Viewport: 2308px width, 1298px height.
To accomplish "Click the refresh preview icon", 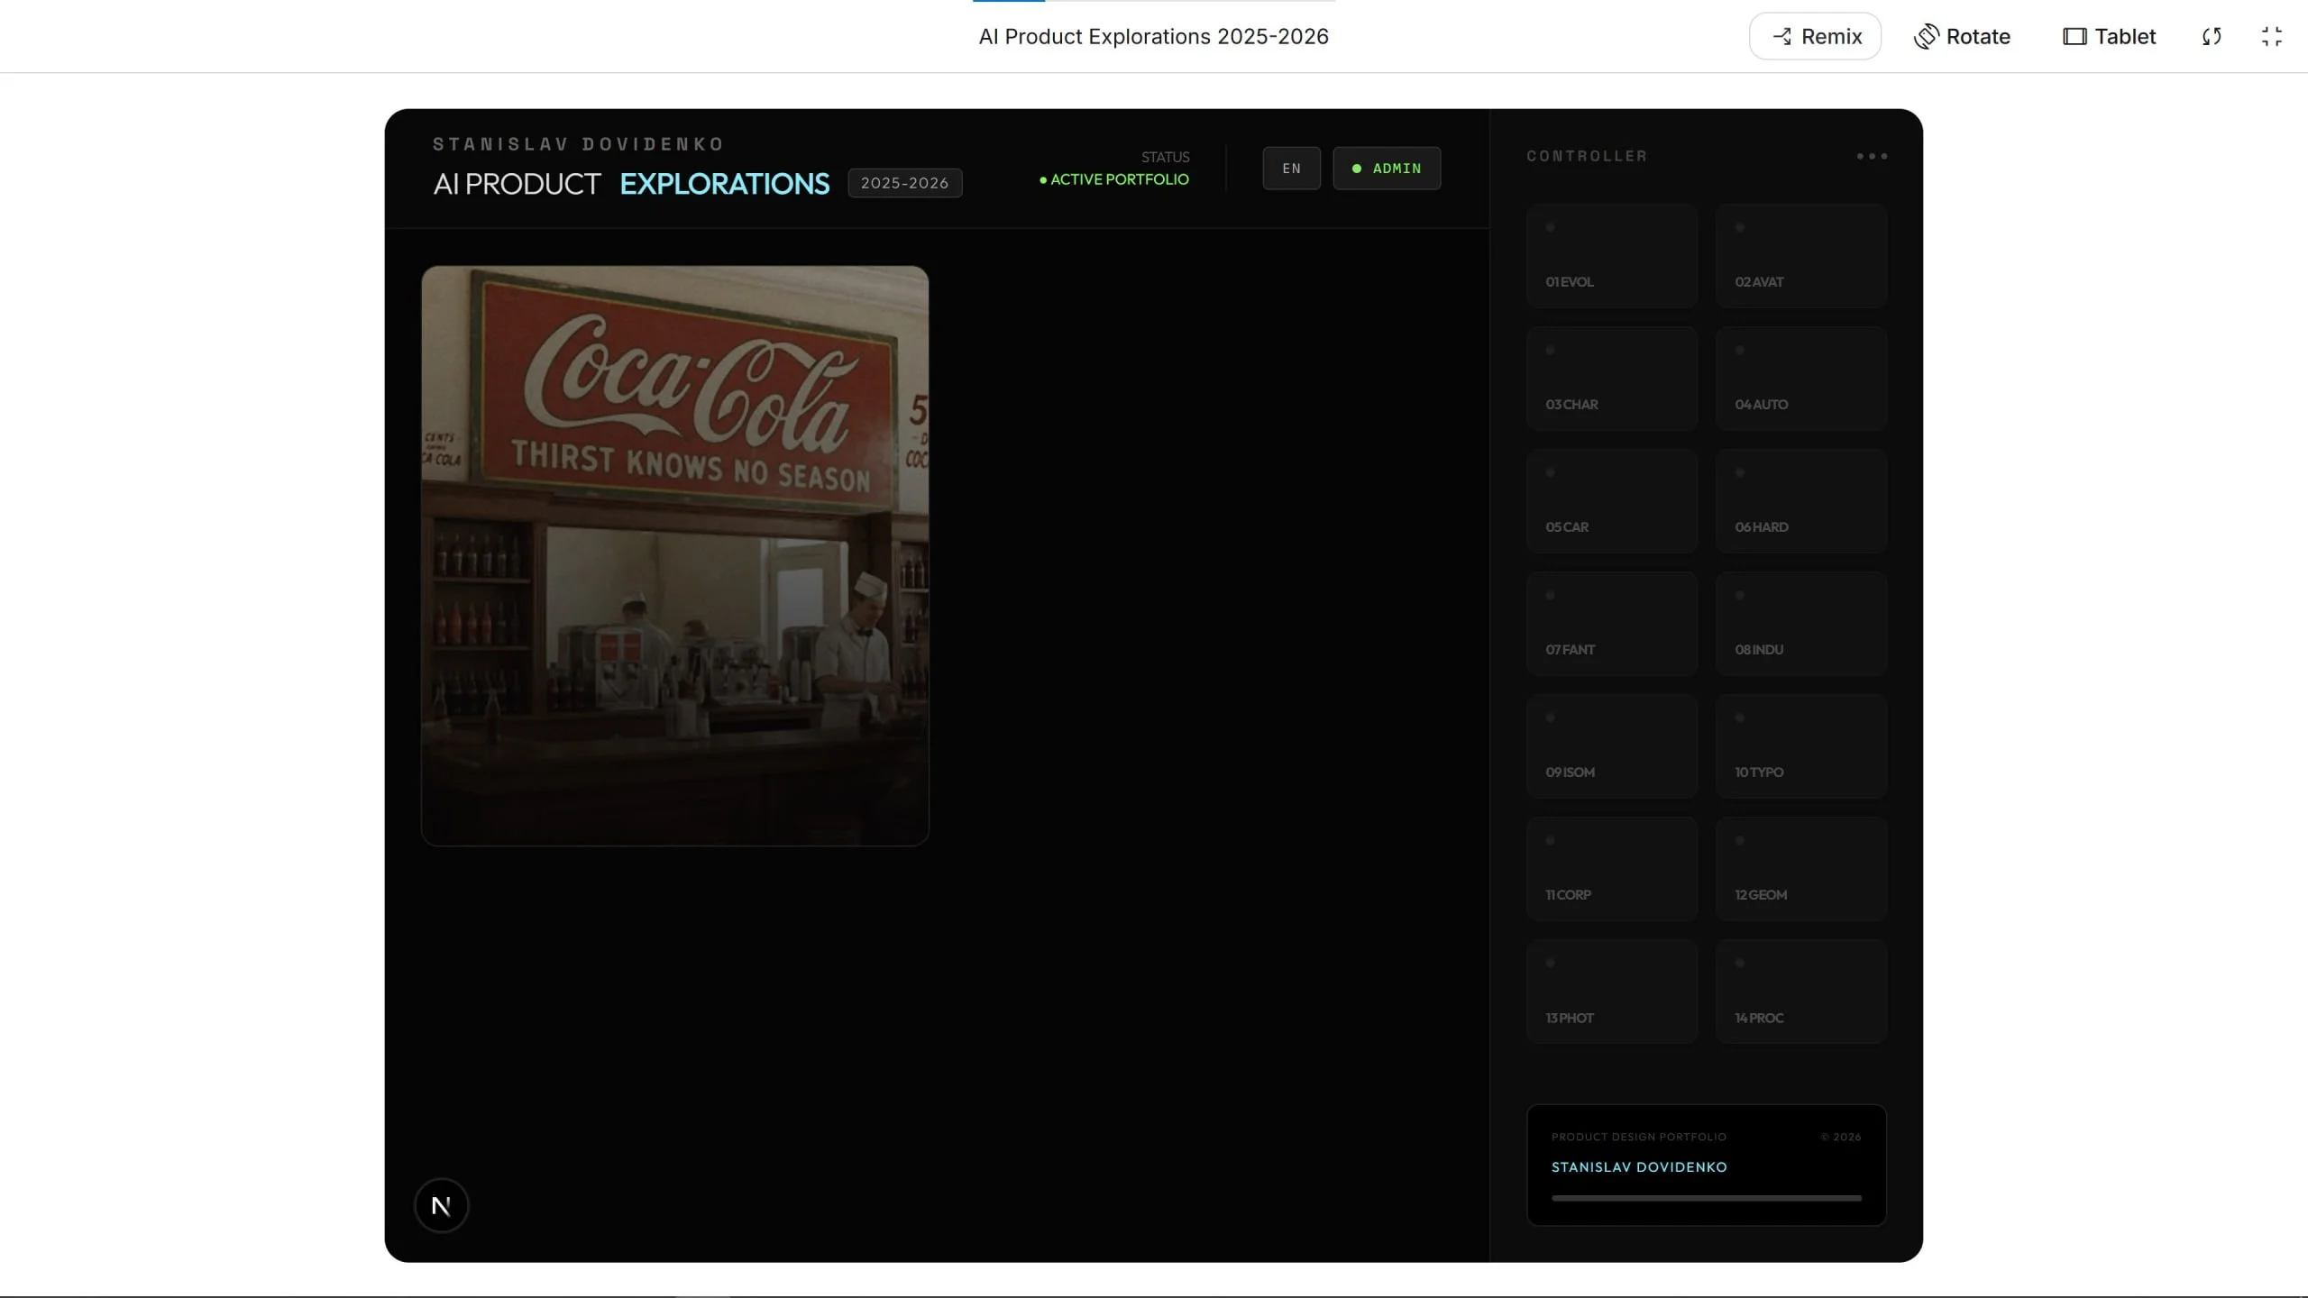I will click(x=2212, y=36).
